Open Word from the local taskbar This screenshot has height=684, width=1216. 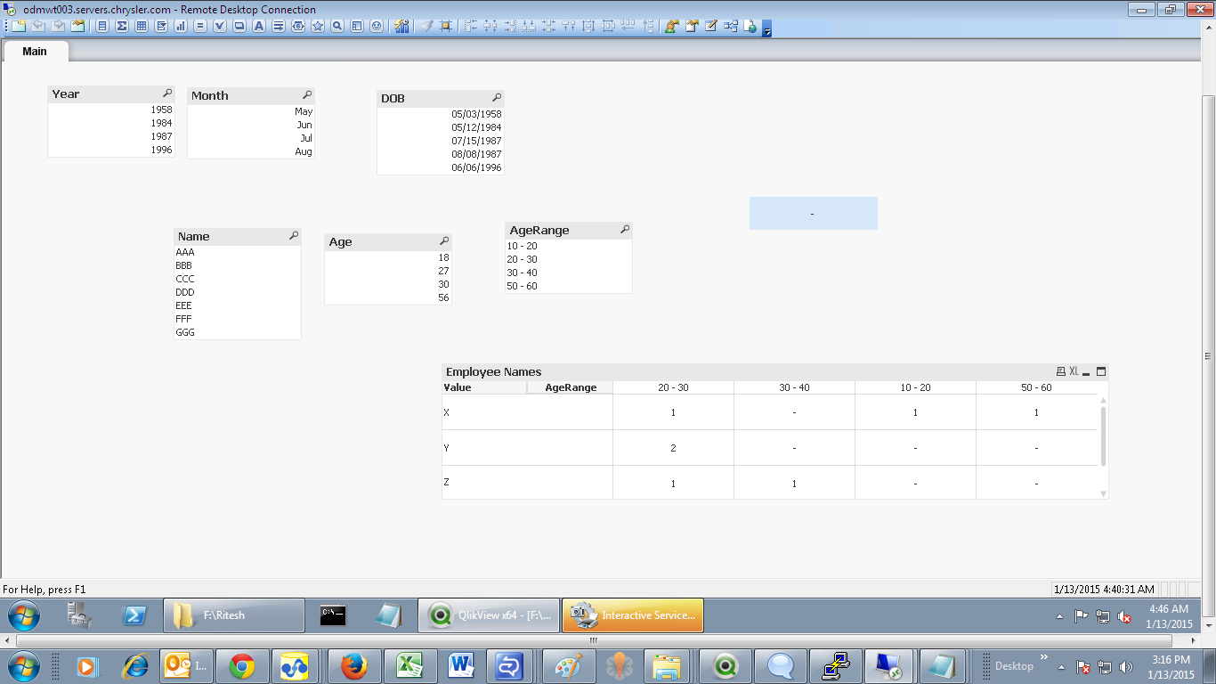tap(460, 666)
